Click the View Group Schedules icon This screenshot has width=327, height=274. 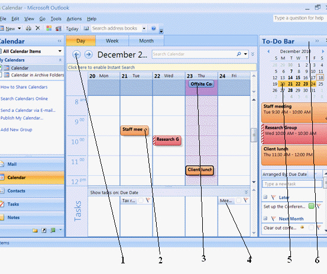pyautogui.click(x=58, y=28)
